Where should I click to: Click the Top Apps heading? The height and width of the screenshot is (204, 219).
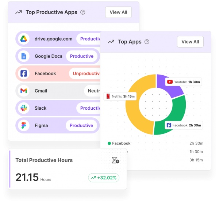coord(130,42)
